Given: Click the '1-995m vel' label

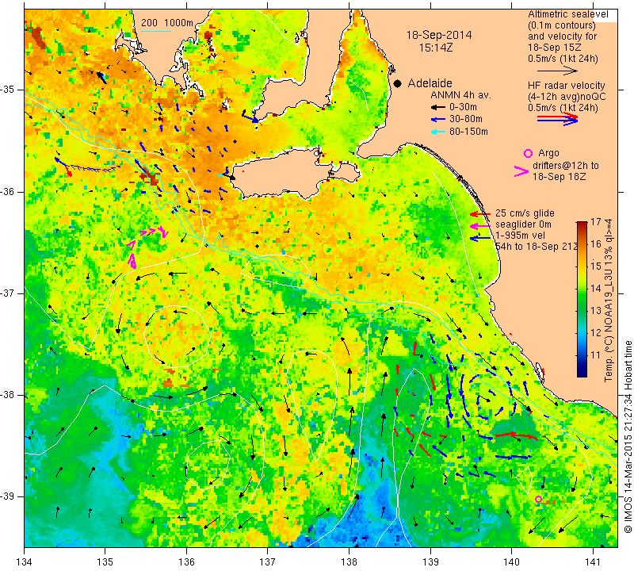Looking at the screenshot, I should point(521,236).
